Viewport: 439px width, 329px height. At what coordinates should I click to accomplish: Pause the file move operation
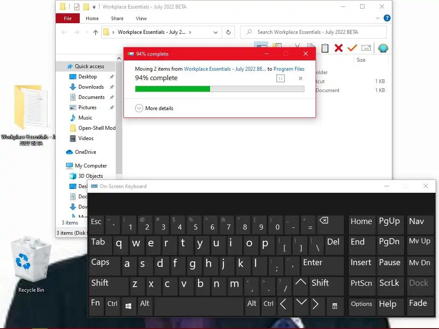coord(280,78)
